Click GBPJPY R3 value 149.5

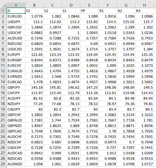(144, 87)
